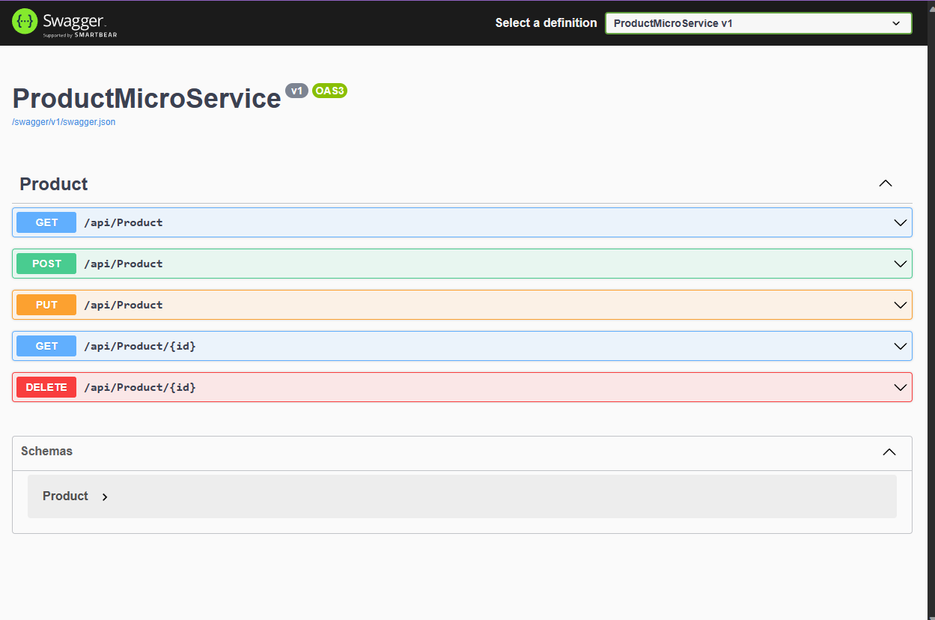935x620 pixels.
Task: Click the PUT badge on /api/Product
Action: (46, 305)
